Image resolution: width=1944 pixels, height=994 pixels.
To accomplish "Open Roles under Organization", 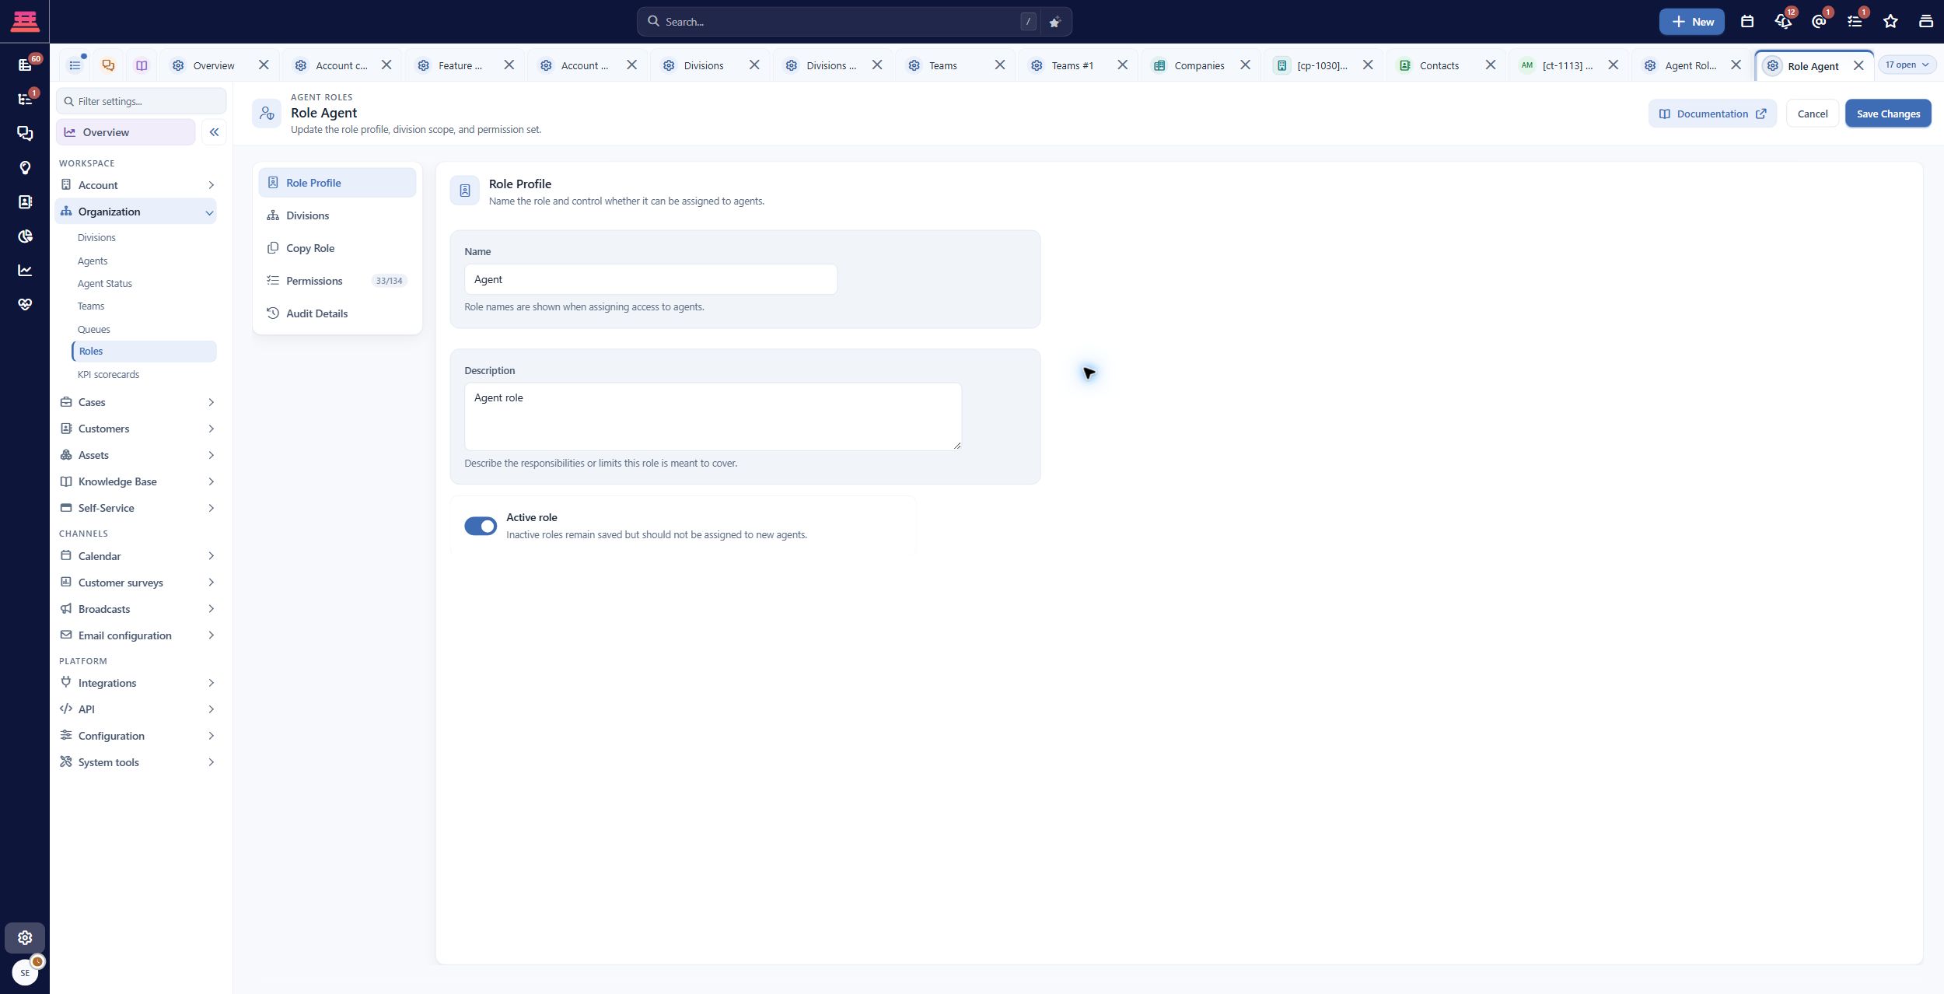I will (144, 352).
